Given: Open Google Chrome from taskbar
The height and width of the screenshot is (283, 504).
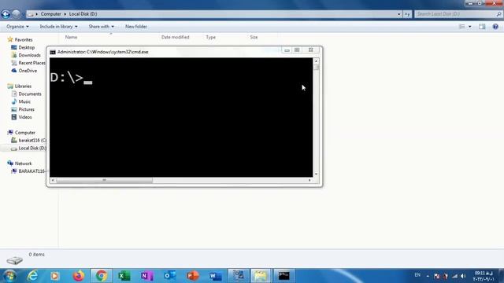Looking at the screenshot, I should pyautogui.click(x=102, y=276).
